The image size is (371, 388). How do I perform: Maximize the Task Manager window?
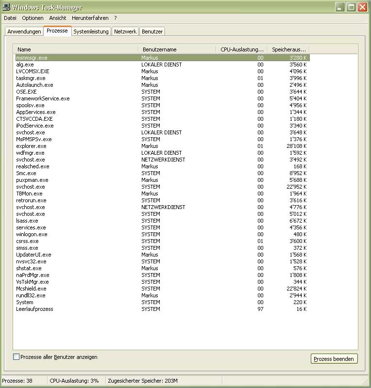351,7
